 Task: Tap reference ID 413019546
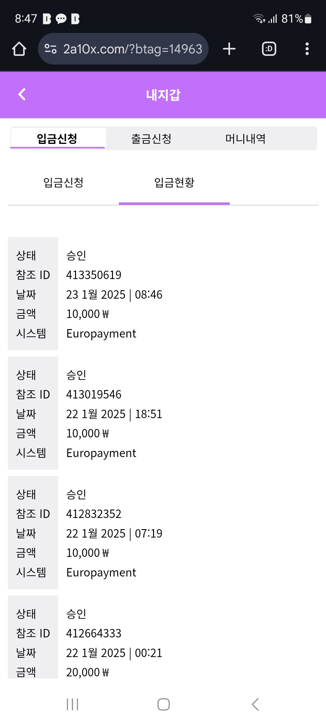click(x=94, y=394)
